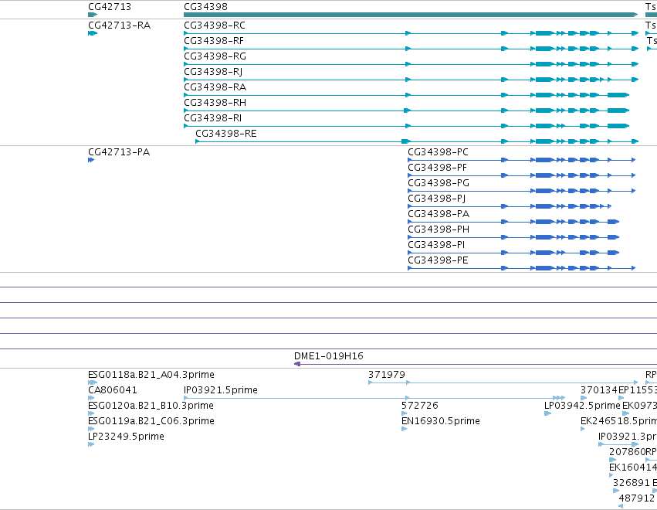Select protein CG34398-PA label

[439, 214]
